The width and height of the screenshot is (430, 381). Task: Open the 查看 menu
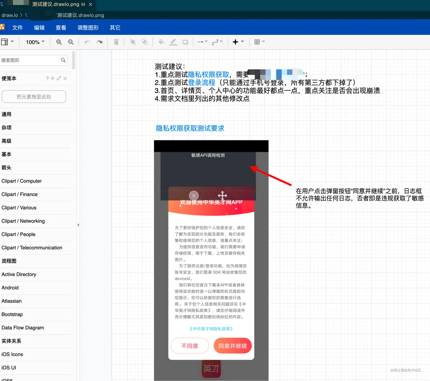[x=61, y=28]
